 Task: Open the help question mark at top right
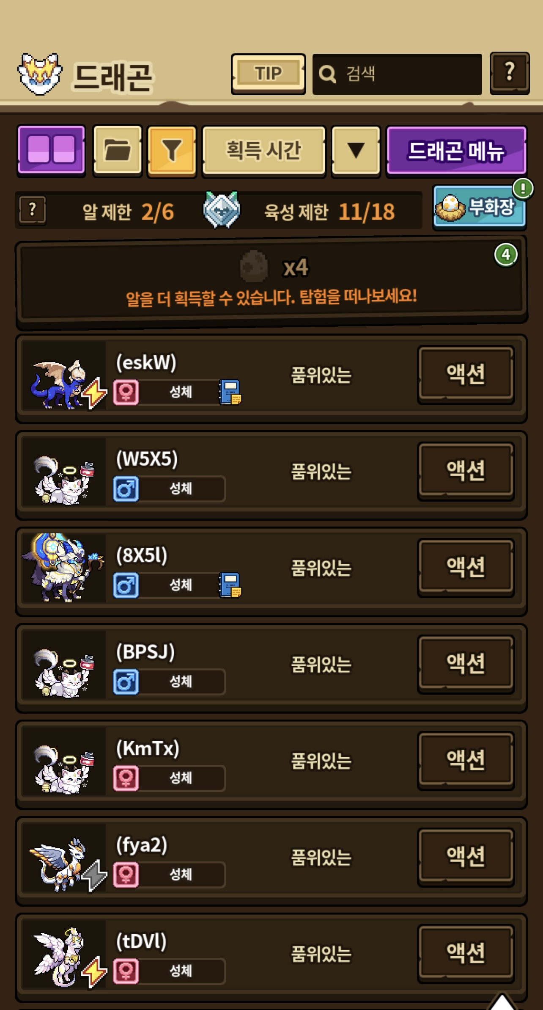pyautogui.click(x=510, y=73)
